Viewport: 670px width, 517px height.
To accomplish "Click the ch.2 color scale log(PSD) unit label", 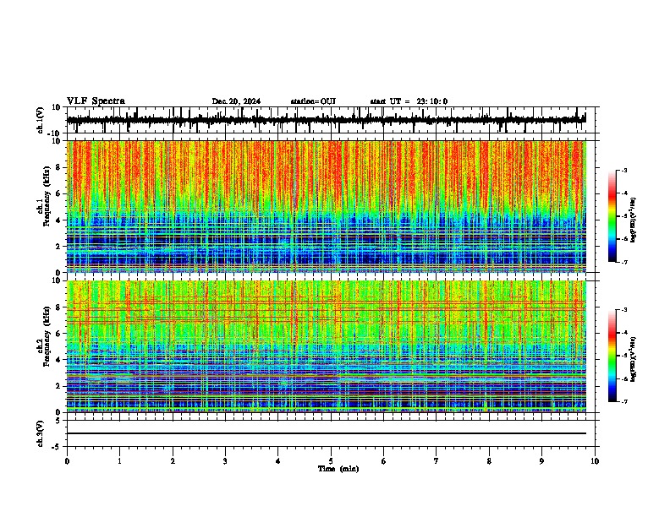I will point(634,359).
